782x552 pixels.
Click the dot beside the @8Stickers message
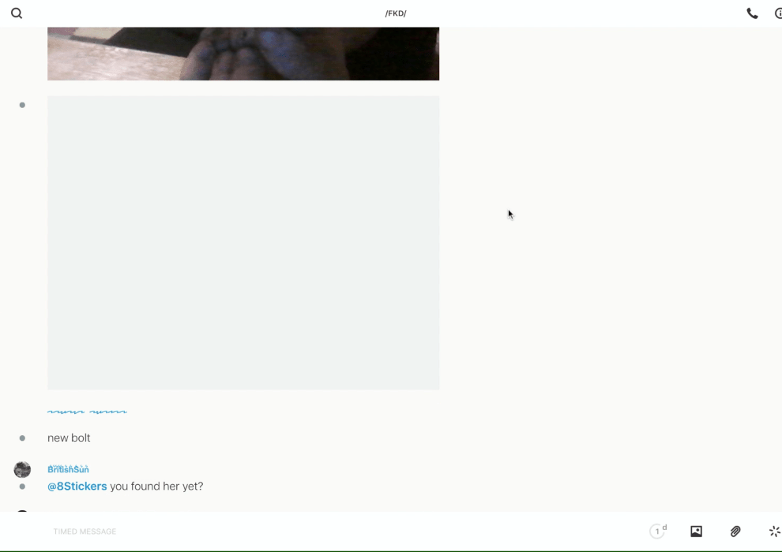click(x=22, y=487)
